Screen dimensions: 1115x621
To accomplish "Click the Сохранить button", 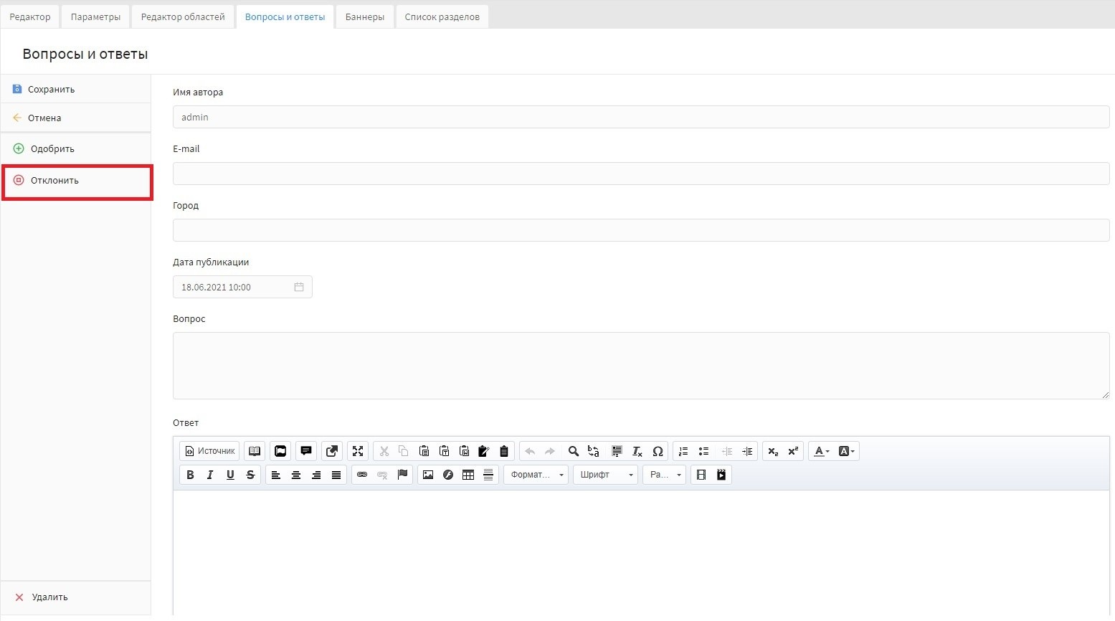I will point(51,90).
